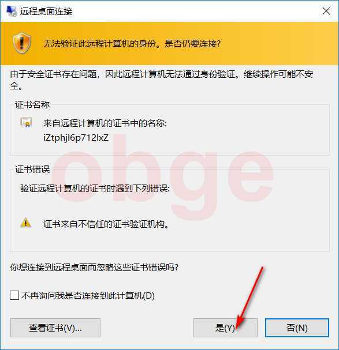
Task: Click the 远程桌面连接 window title text
Action: [x=46, y=12]
